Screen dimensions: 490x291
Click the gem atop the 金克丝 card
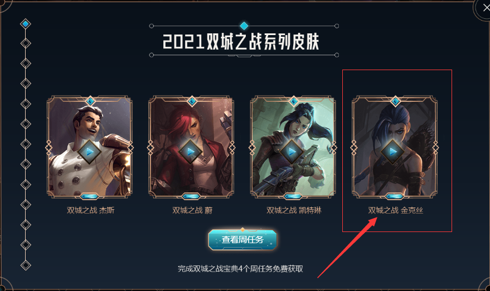(395, 101)
